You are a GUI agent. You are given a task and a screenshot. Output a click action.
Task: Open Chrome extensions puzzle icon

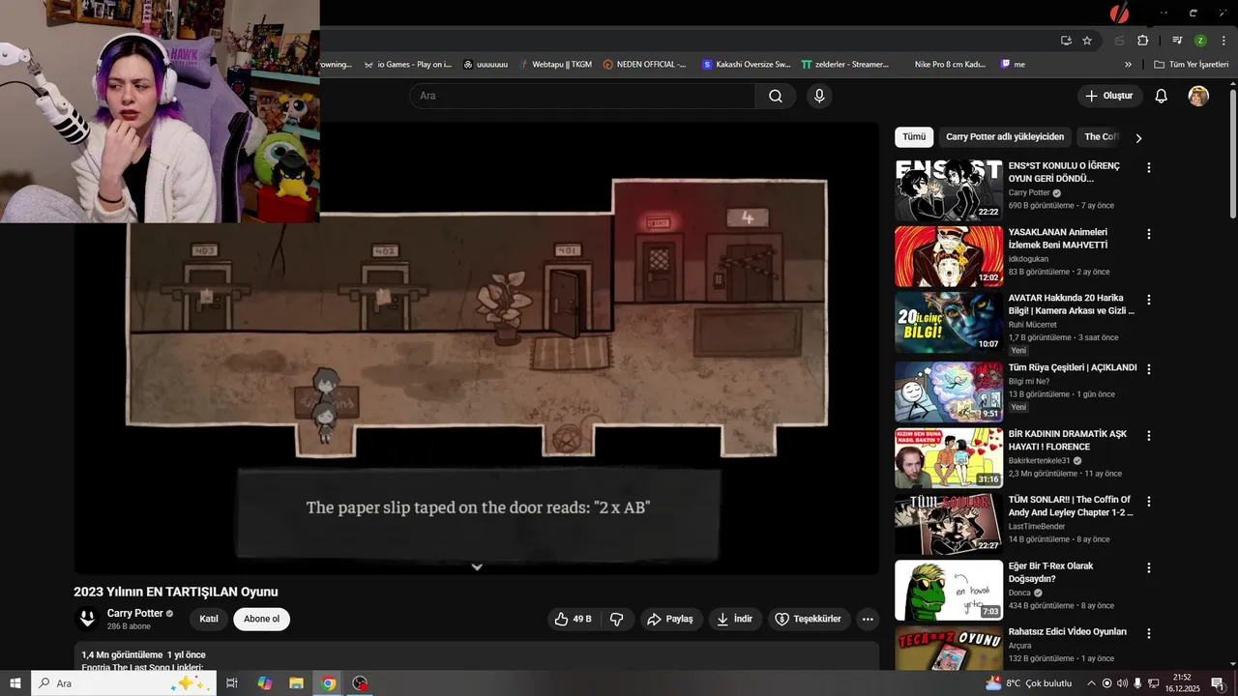click(1142, 41)
